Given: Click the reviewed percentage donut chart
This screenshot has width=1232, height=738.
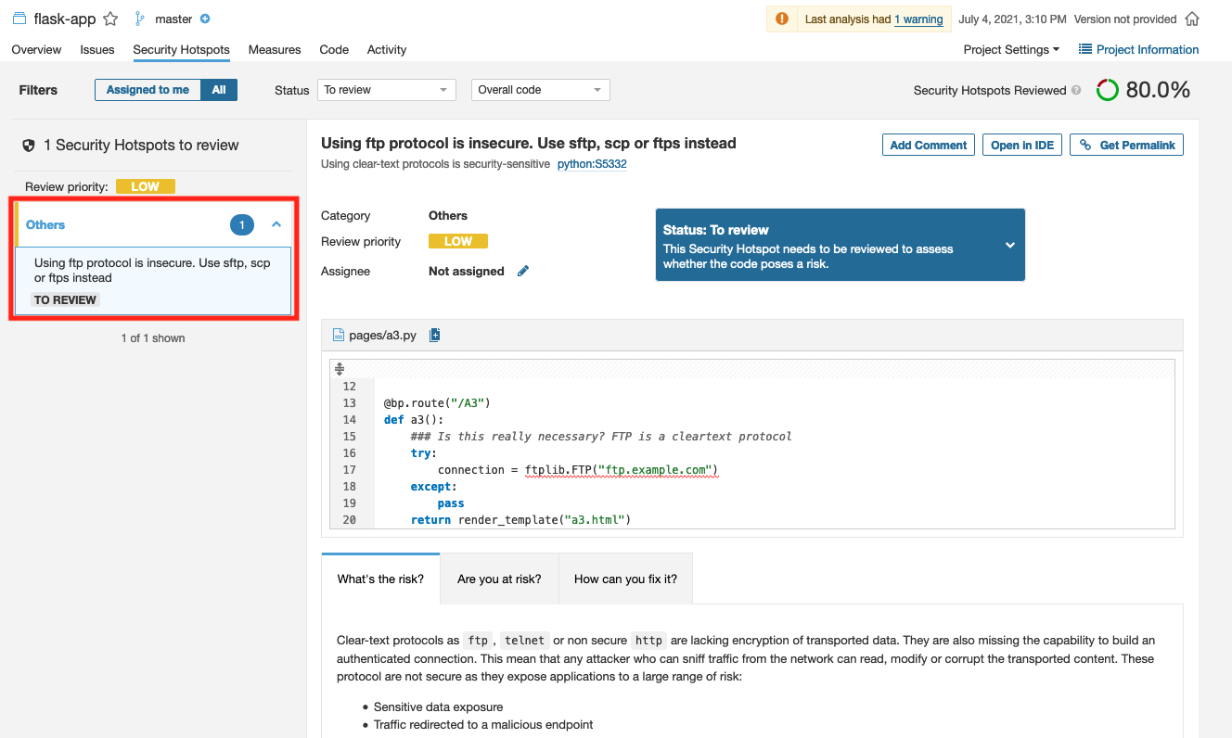Looking at the screenshot, I should (1108, 90).
